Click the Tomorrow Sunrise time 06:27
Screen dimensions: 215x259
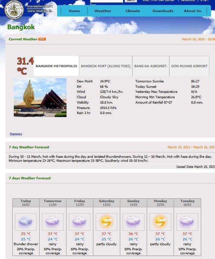195,81
